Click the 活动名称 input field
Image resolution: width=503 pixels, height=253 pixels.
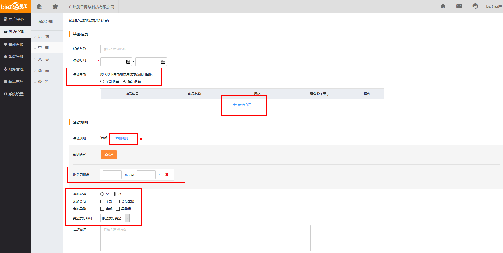(133, 49)
